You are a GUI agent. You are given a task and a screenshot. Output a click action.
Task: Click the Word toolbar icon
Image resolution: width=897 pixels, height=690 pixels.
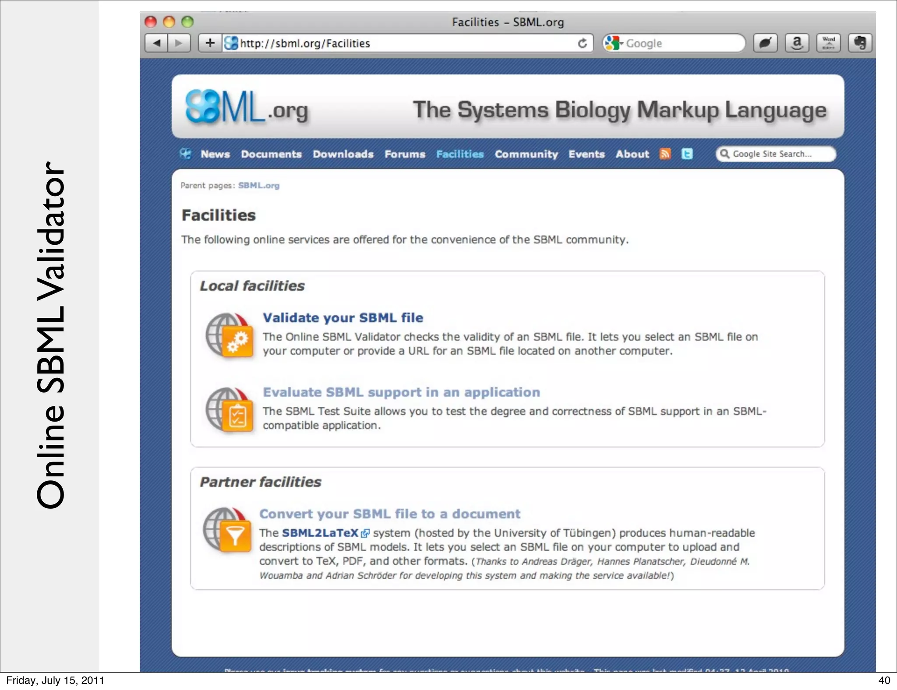[x=828, y=43]
